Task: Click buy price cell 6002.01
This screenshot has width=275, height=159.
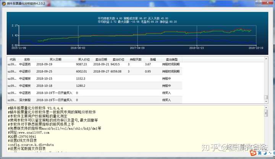Action: coord(81,72)
